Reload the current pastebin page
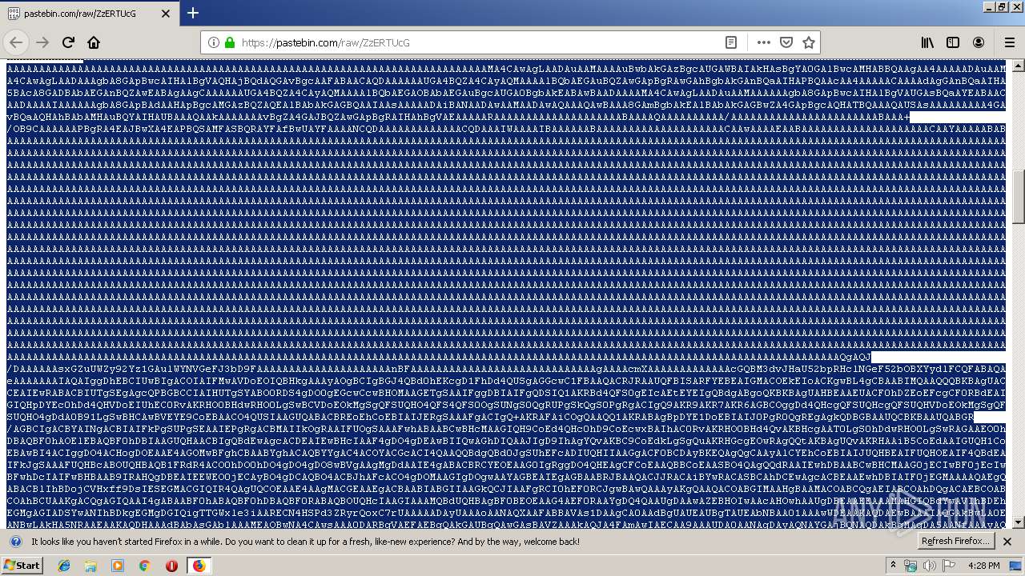Screen dimensions: 1025x576 (68, 42)
